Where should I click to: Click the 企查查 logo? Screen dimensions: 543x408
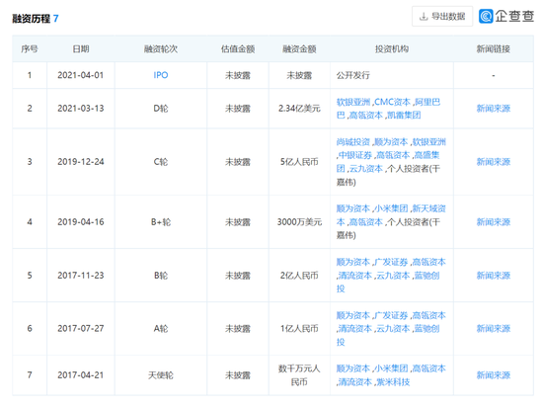pyautogui.click(x=506, y=16)
